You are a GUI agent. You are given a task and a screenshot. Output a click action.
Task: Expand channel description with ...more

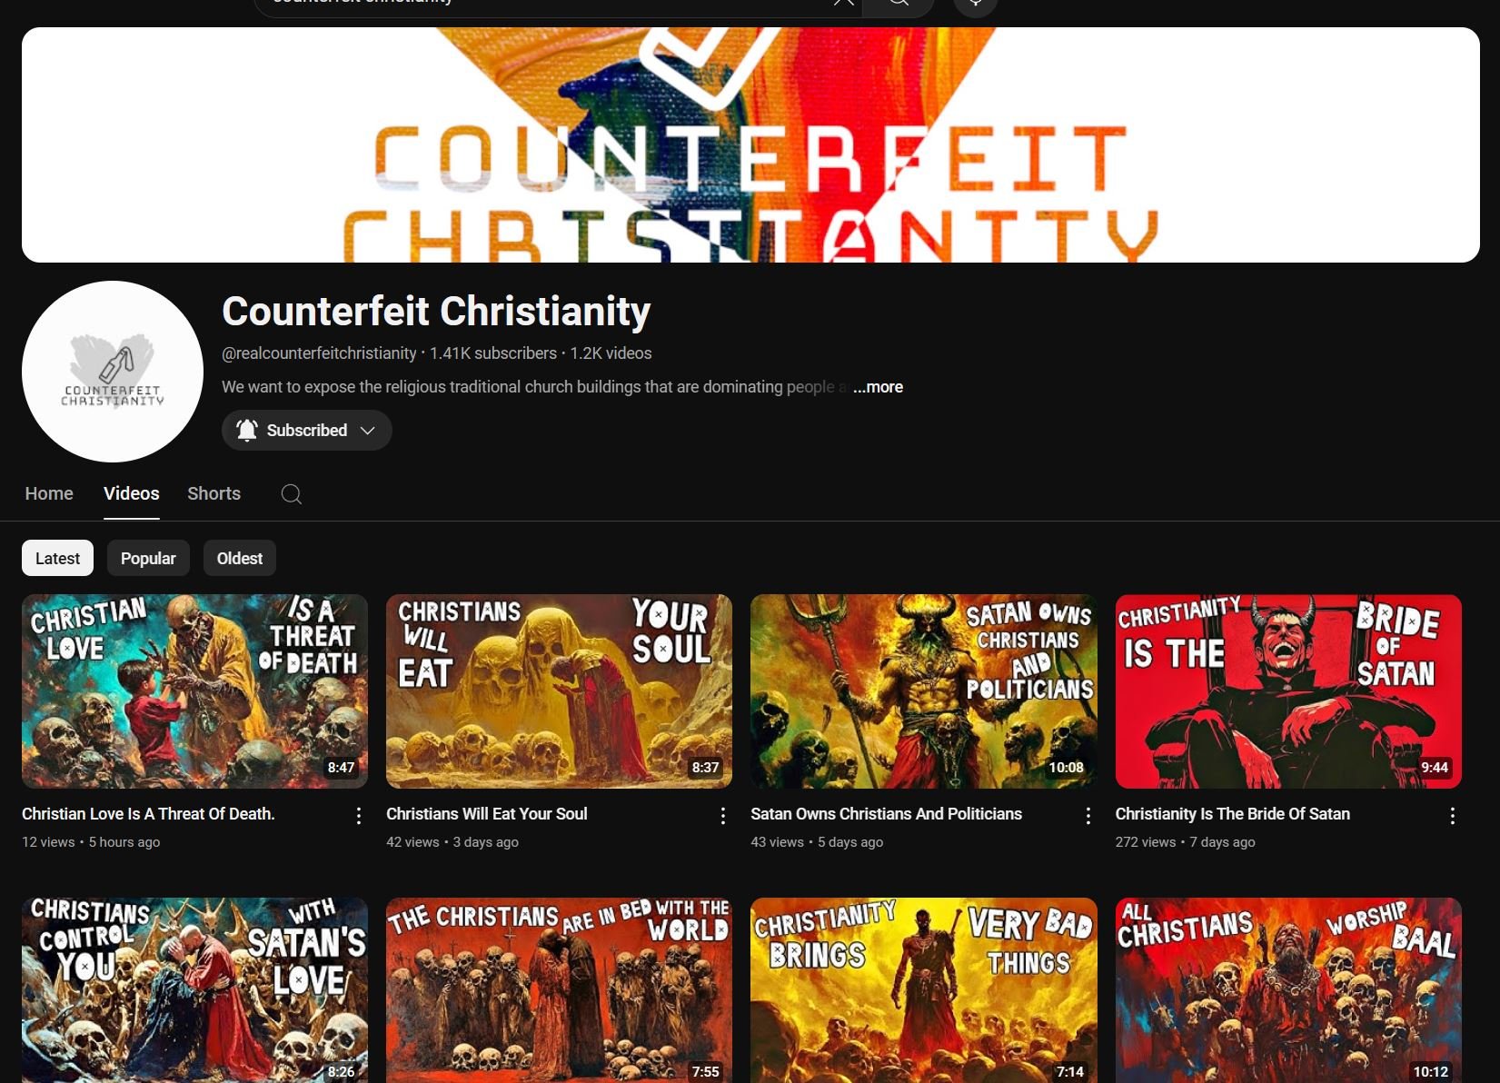pyautogui.click(x=878, y=387)
